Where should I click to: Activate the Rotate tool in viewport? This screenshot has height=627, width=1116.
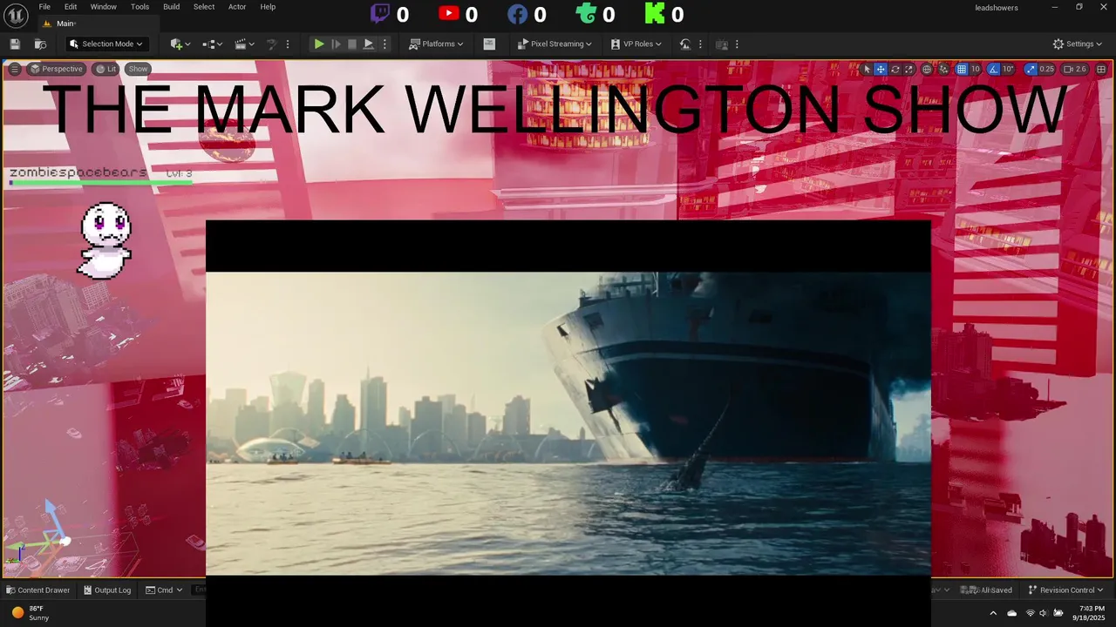pos(895,69)
